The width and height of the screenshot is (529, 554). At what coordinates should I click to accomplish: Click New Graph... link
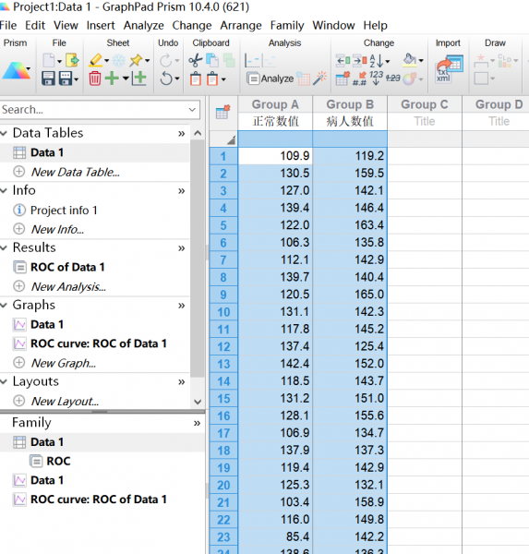point(64,363)
